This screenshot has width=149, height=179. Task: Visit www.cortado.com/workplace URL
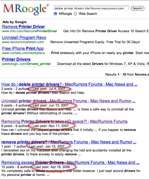(x=23, y=53)
